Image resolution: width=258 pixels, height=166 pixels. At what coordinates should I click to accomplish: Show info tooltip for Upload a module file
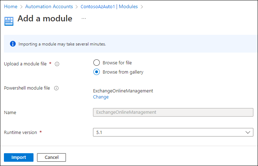coord(57,64)
